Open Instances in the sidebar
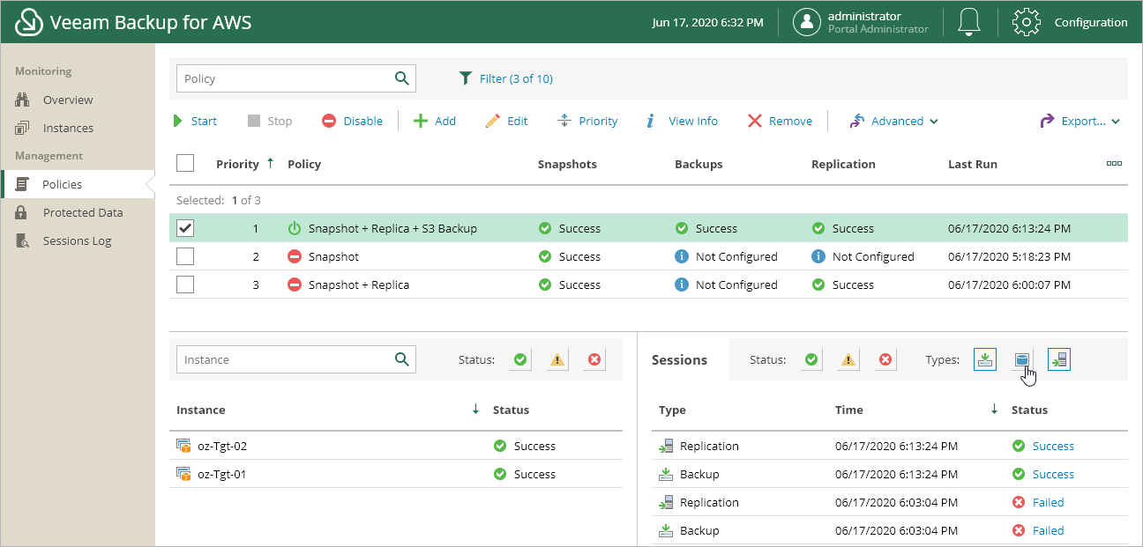The height and width of the screenshot is (547, 1143). [x=68, y=128]
